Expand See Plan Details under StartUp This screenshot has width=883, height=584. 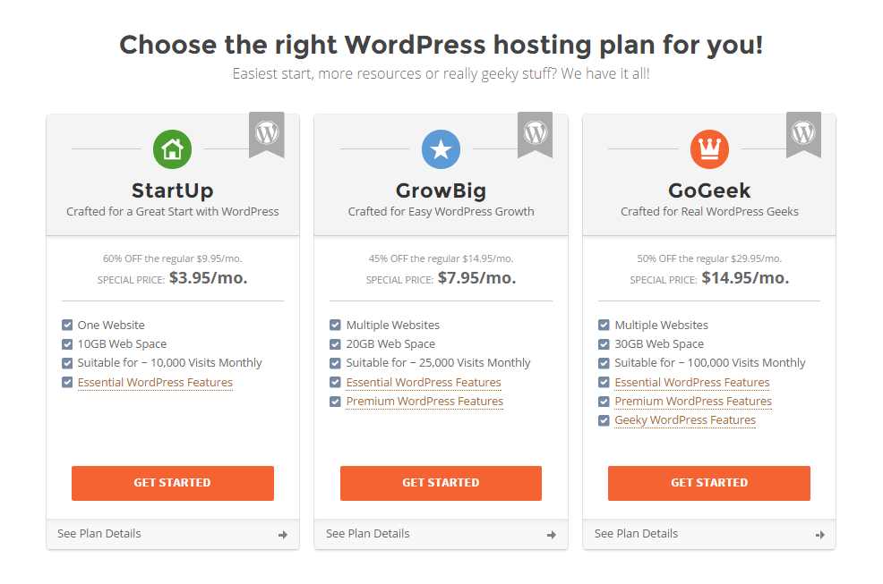point(172,534)
